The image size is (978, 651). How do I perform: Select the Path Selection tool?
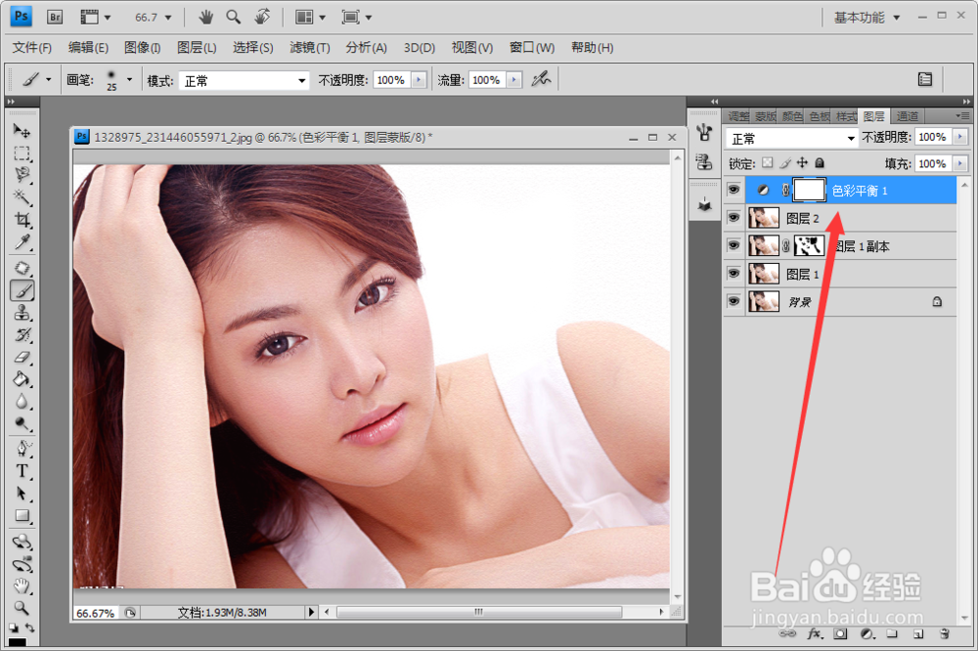[22, 494]
